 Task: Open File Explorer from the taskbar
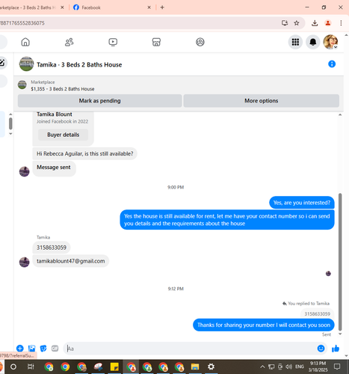pos(195,367)
